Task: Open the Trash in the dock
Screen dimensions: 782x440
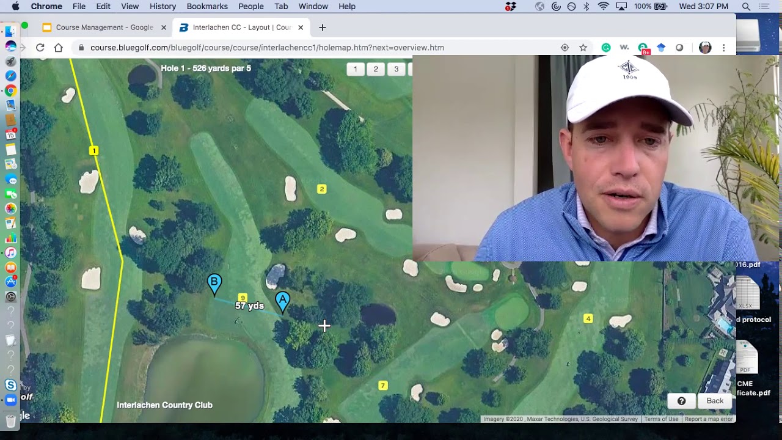Action: (10, 420)
